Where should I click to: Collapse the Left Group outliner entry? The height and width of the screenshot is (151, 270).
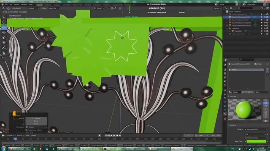point(227,29)
